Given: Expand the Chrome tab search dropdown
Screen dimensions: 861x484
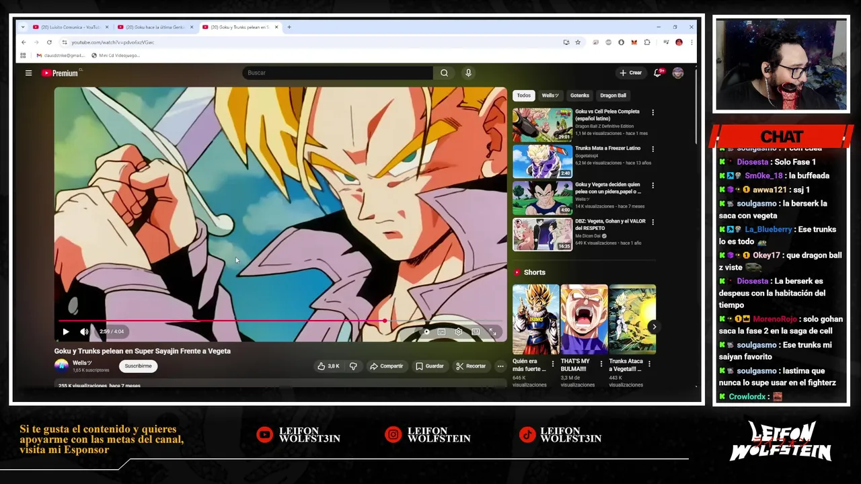Looking at the screenshot, I should click(x=23, y=27).
